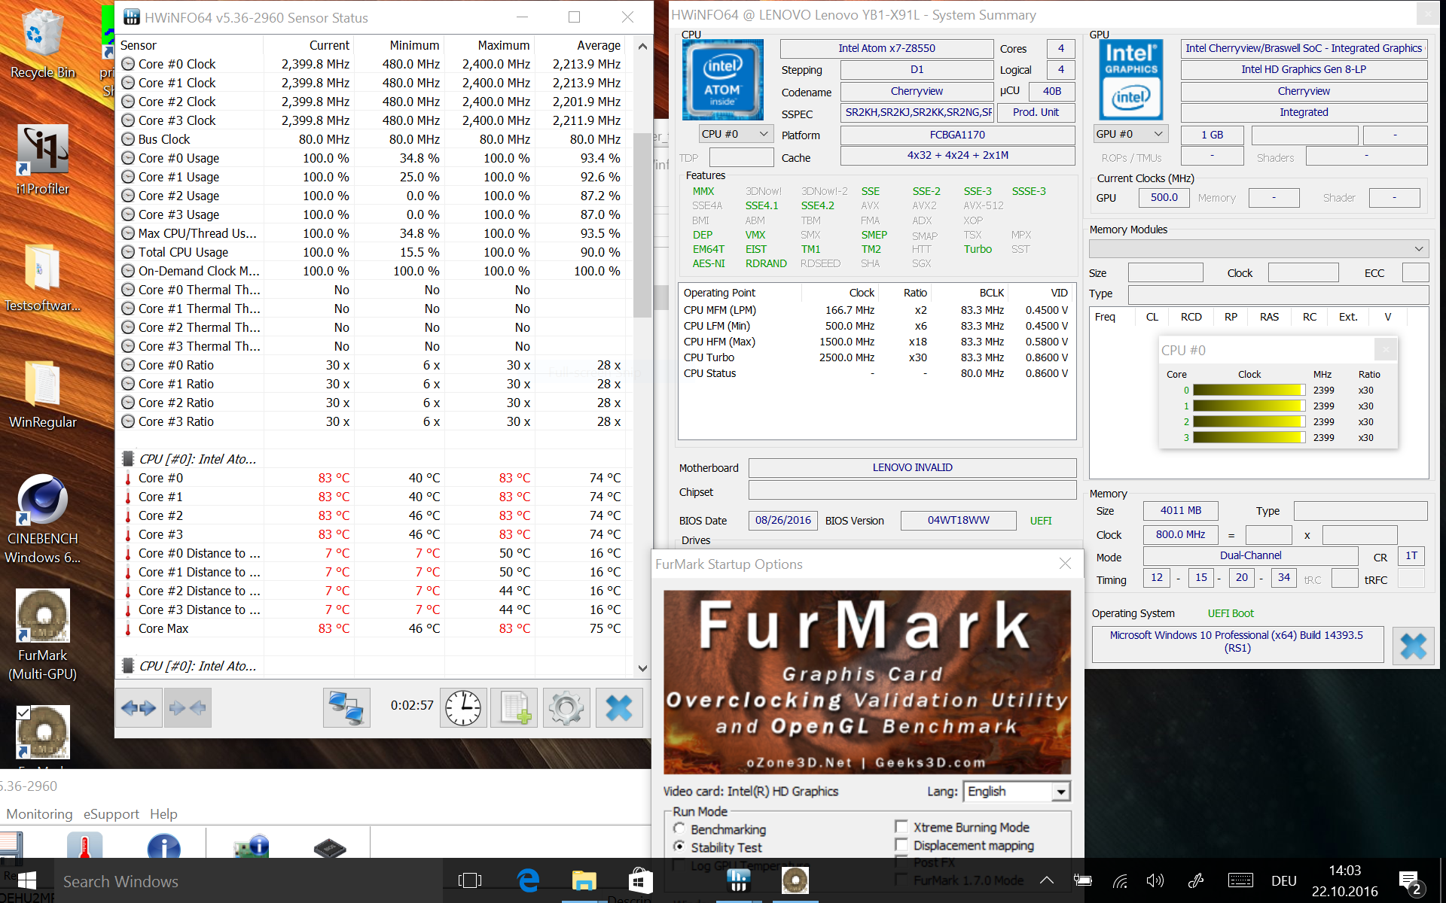Open File Explorer from the taskbar
The height and width of the screenshot is (903, 1446).
pyautogui.click(x=584, y=880)
